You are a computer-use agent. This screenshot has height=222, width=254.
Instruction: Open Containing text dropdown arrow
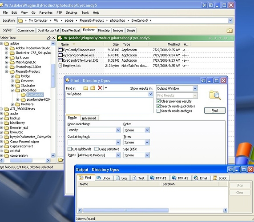pyautogui.click(x=118, y=142)
